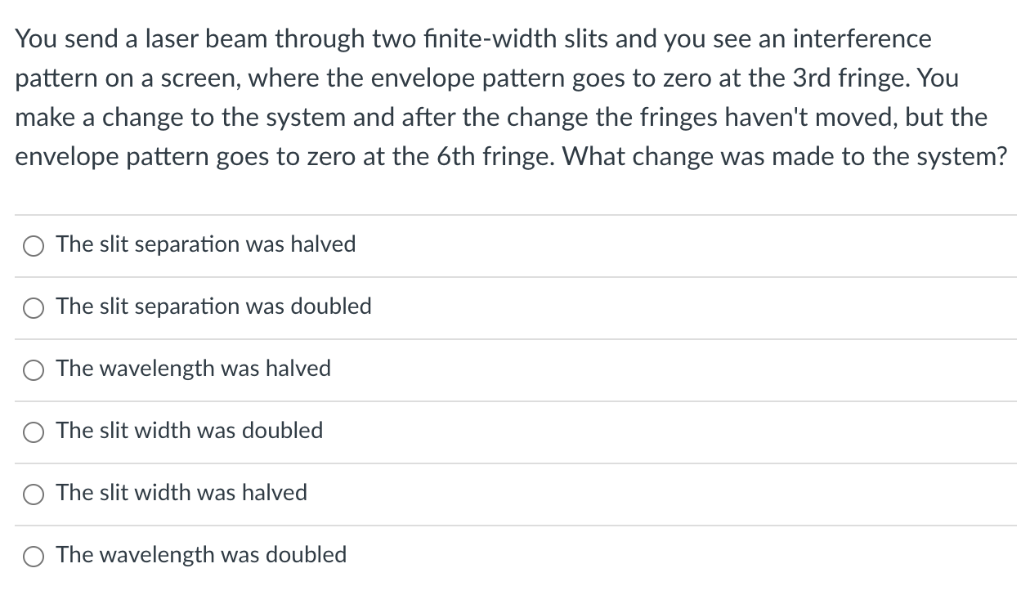Click the 'The slit width was halved' answer text
The image size is (1030, 613).
pyautogui.click(x=181, y=493)
